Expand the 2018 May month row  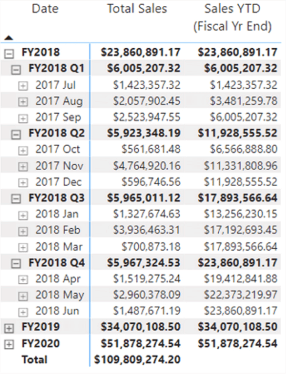pos(23,295)
